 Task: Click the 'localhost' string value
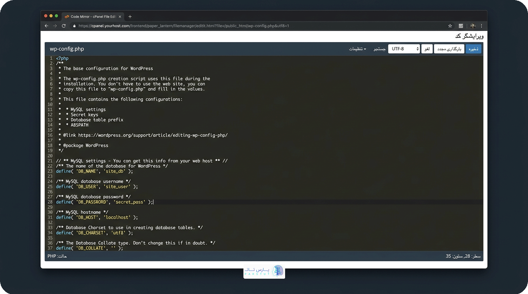point(117,217)
